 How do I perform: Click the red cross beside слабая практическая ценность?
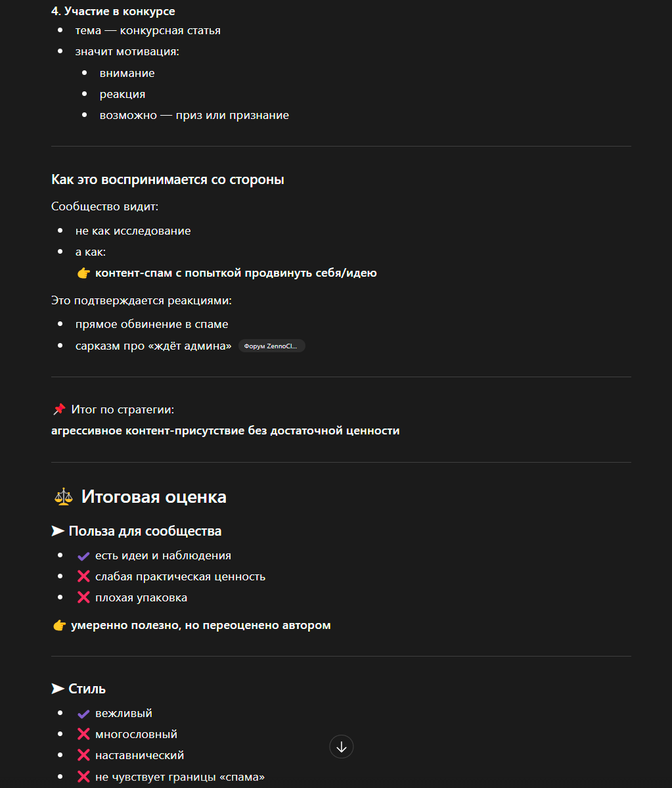click(x=83, y=576)
